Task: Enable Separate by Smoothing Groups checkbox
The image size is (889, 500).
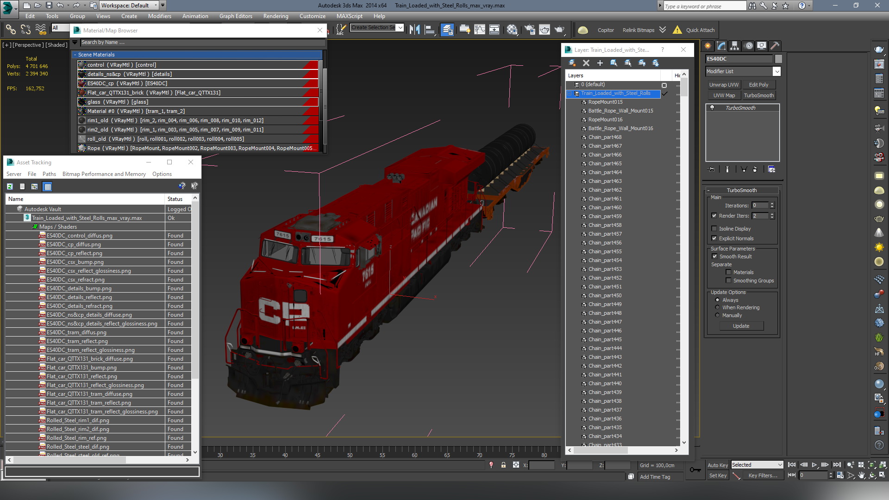Action: 728,281
